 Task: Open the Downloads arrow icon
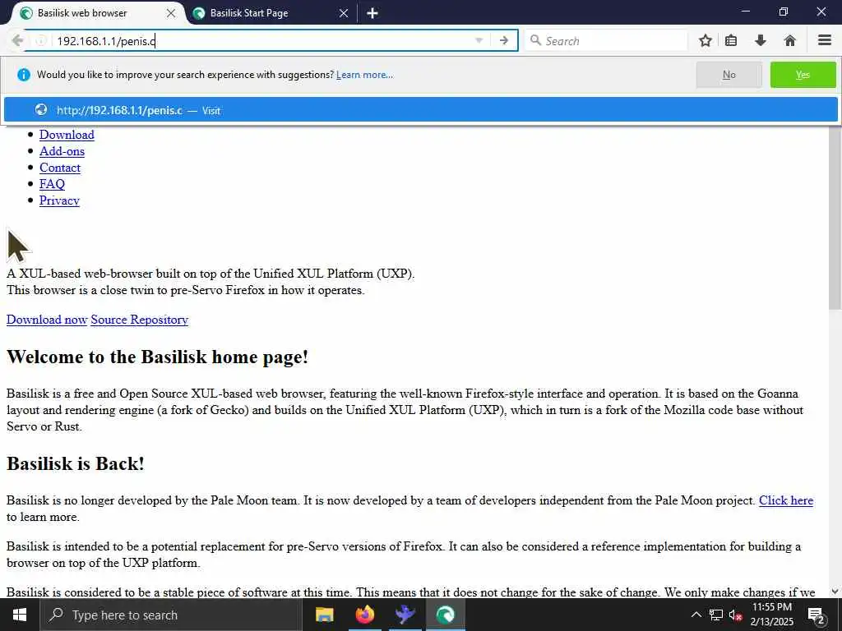761,40
